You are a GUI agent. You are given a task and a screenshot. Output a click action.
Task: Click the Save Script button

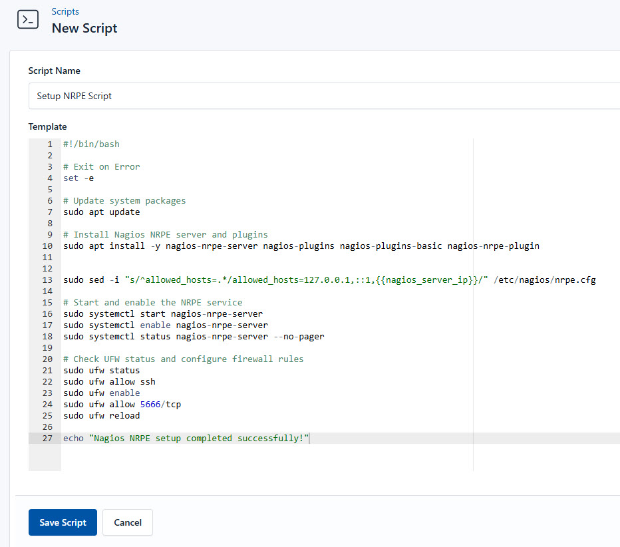click(x=63, y=522)
